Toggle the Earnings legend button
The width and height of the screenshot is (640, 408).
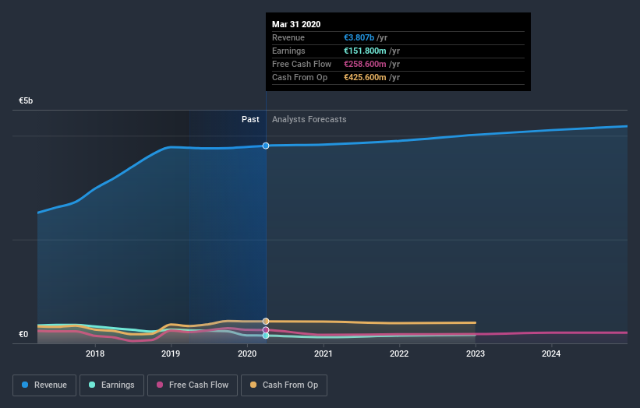pyautogui.click(x=111, y=385)
